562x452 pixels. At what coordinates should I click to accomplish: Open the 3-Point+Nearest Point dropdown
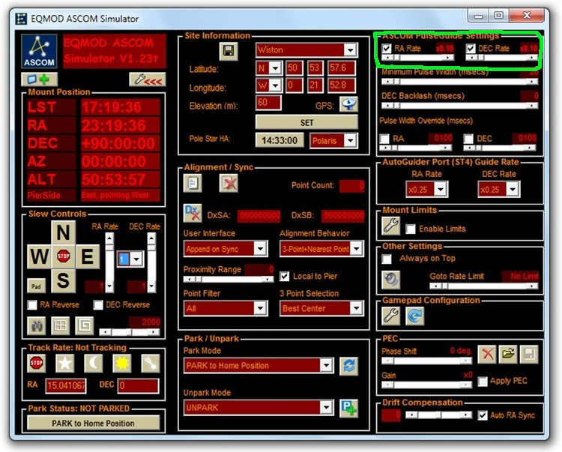[356, 248]
